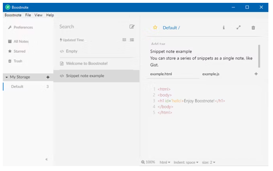Open the Indent: space dropdown

(x=186, y=162)
